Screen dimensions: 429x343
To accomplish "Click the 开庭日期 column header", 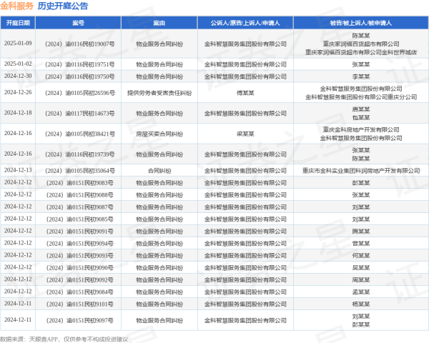I will click(x=18, y=23).
